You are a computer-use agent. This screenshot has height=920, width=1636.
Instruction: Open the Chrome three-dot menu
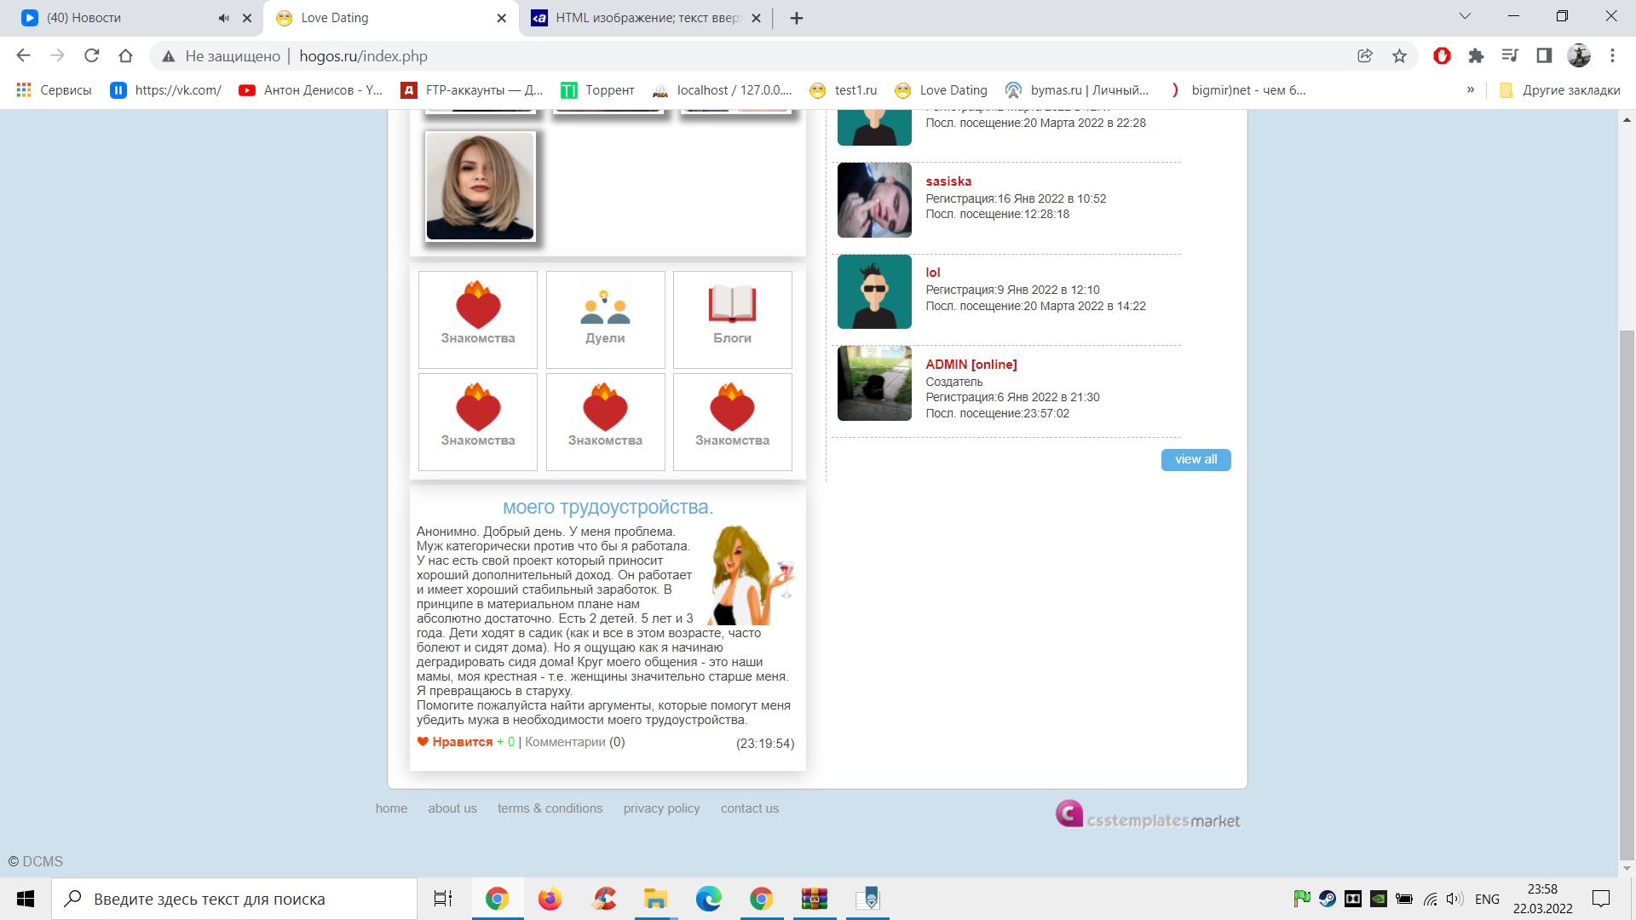click(1612, 56)
